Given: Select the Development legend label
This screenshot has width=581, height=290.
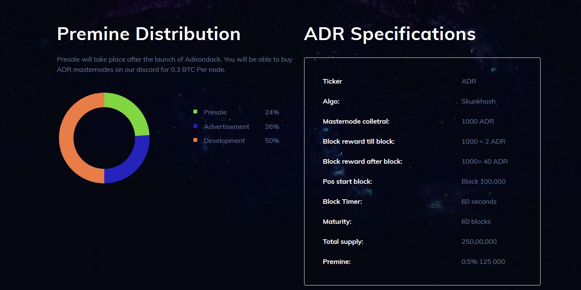Looking at the screenshot, I should [x=224, y=141].
